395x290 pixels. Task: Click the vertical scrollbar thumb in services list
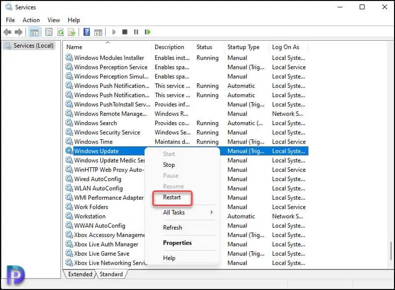[391, 251]
